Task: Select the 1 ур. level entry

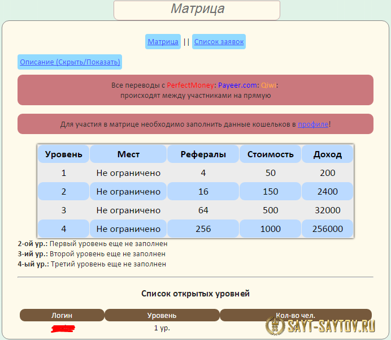Action: tap(162, 328)
